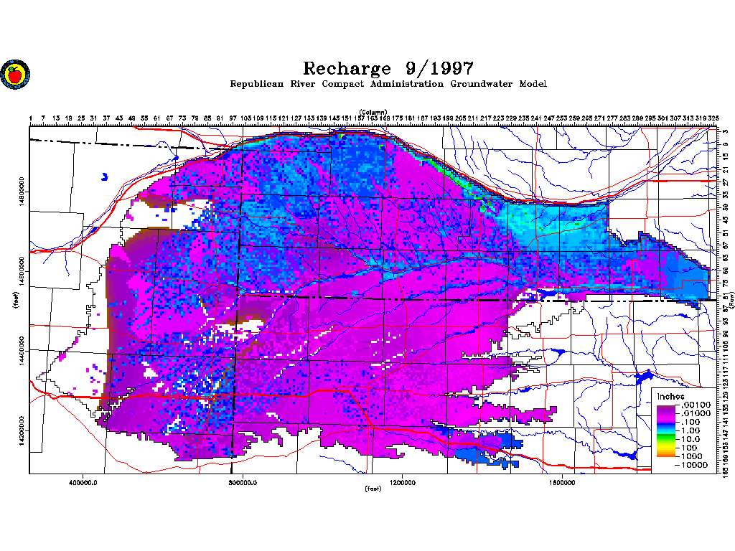
Task: Pick the green band in legend color bar
Action: pyautogui.click(x=665, y=436)
